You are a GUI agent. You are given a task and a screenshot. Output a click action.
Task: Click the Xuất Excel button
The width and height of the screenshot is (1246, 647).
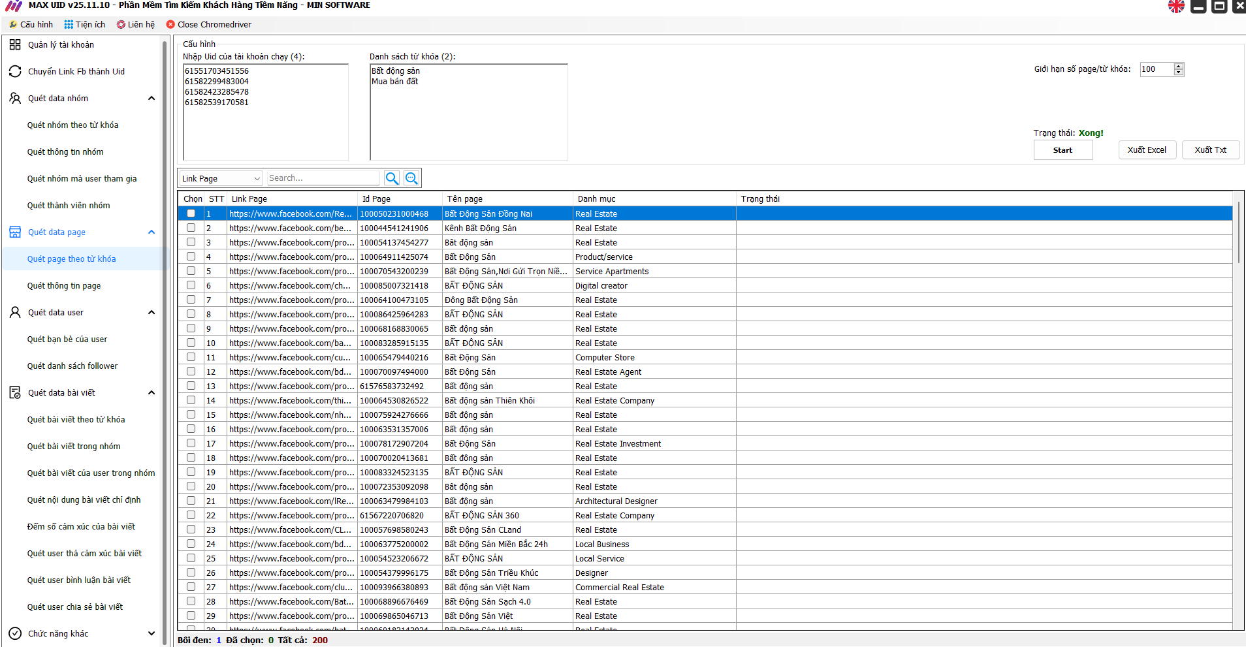[1147, 150]
